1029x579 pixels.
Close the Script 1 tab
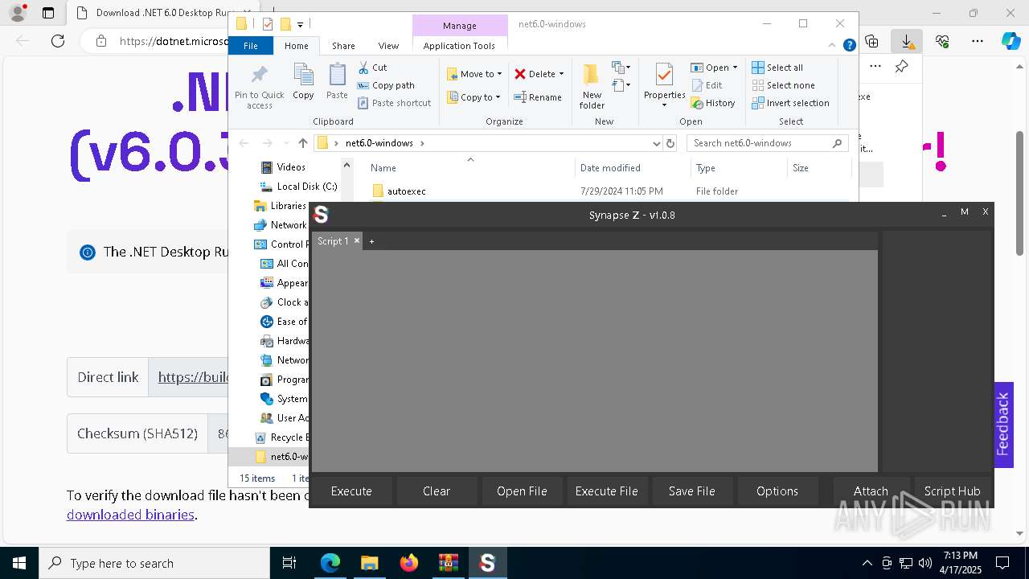pos(357,240)
